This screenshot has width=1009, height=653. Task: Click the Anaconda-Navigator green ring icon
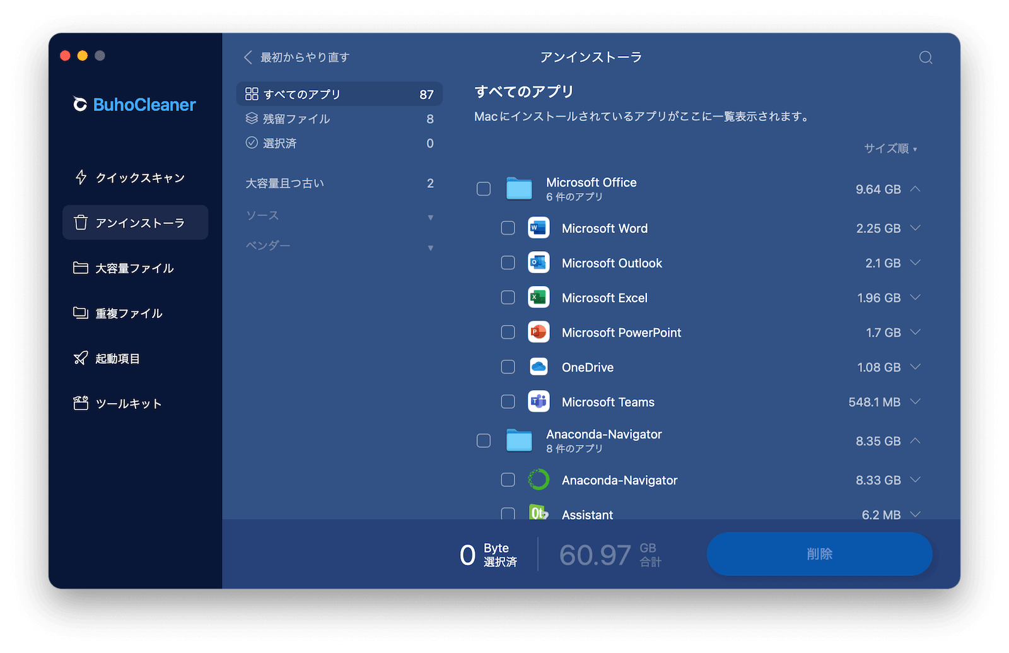(539, 479)
